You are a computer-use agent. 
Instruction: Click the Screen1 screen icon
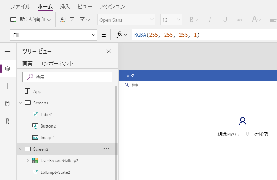[28, 103]
